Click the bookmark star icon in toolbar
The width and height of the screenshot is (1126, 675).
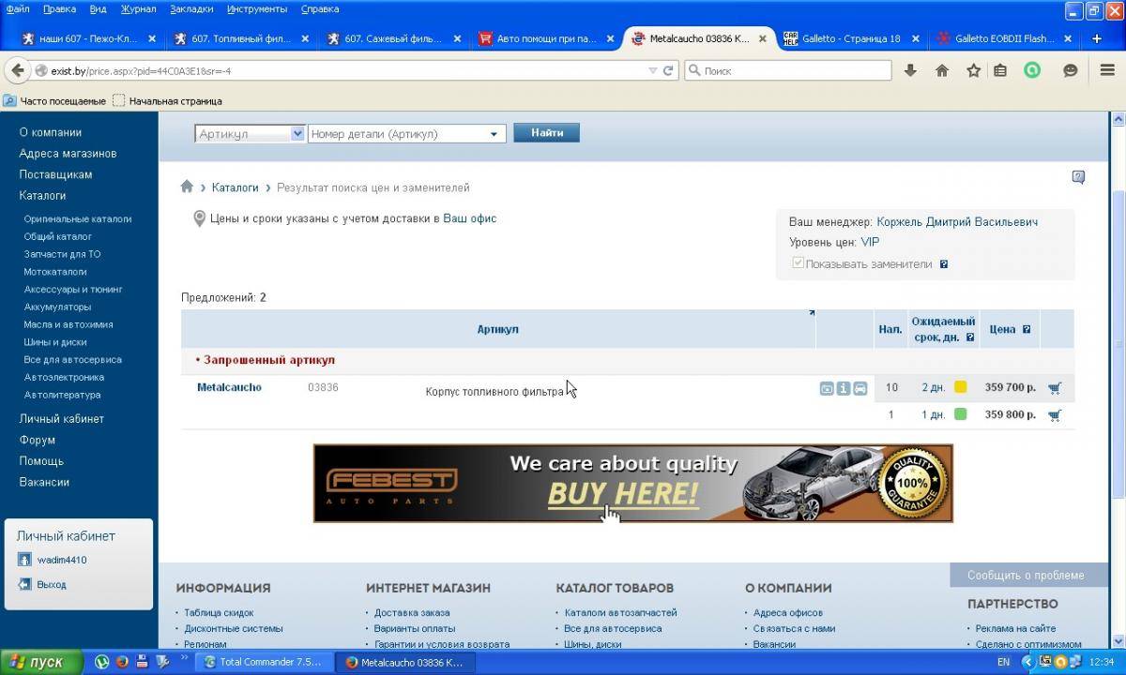973,70
